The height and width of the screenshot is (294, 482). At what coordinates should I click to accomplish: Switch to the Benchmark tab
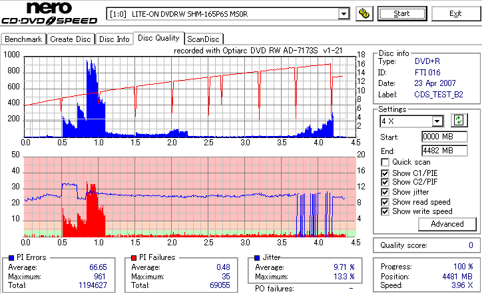tap(23, 39)
